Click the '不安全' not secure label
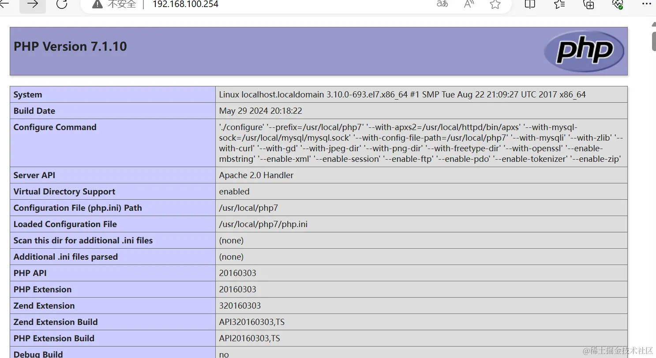The height and width of the screenshot is (358, 656). coord(122,4)
